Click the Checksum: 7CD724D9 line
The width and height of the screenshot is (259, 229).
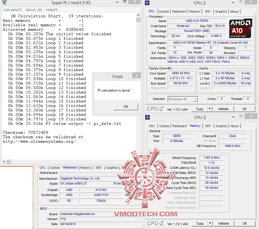(x=26, y=132)
